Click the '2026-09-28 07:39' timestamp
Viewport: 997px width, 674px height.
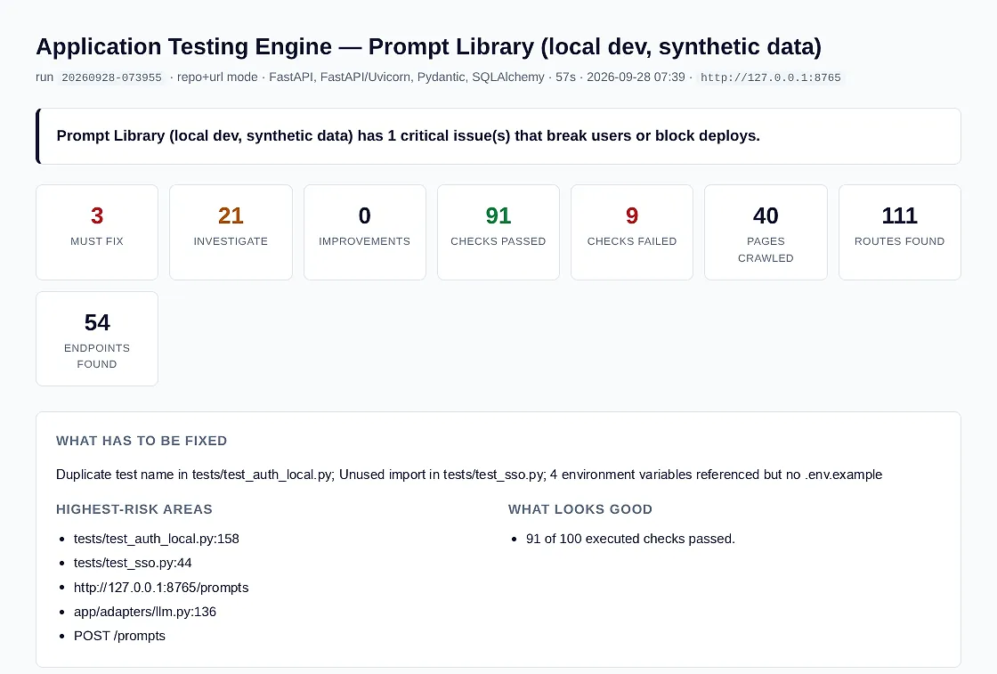(636, 77)
